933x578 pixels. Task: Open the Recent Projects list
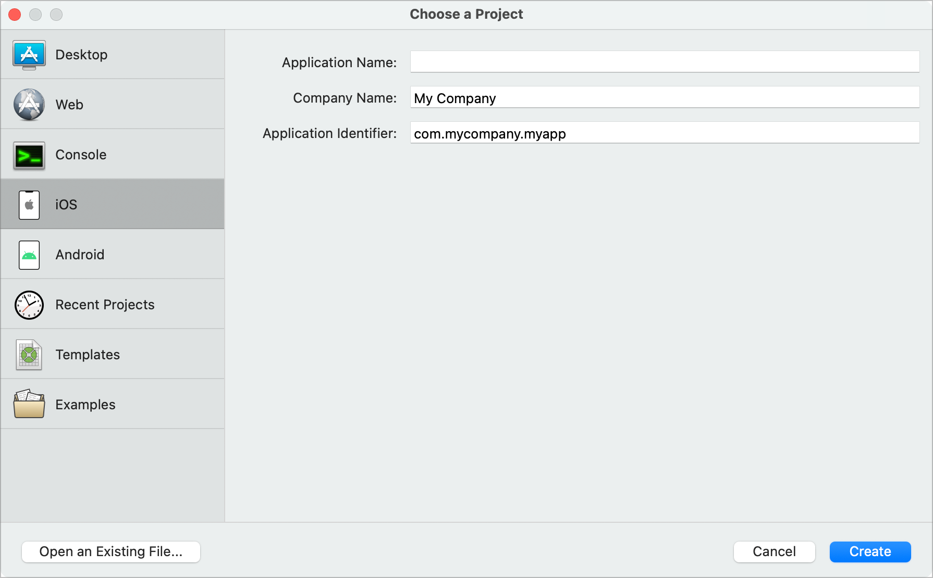point(105,305)
